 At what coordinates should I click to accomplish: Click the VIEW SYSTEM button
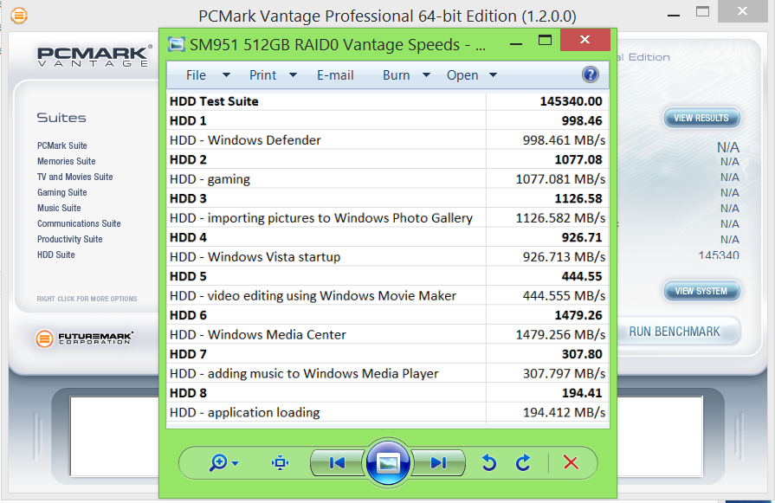click(x=701, y=291)
